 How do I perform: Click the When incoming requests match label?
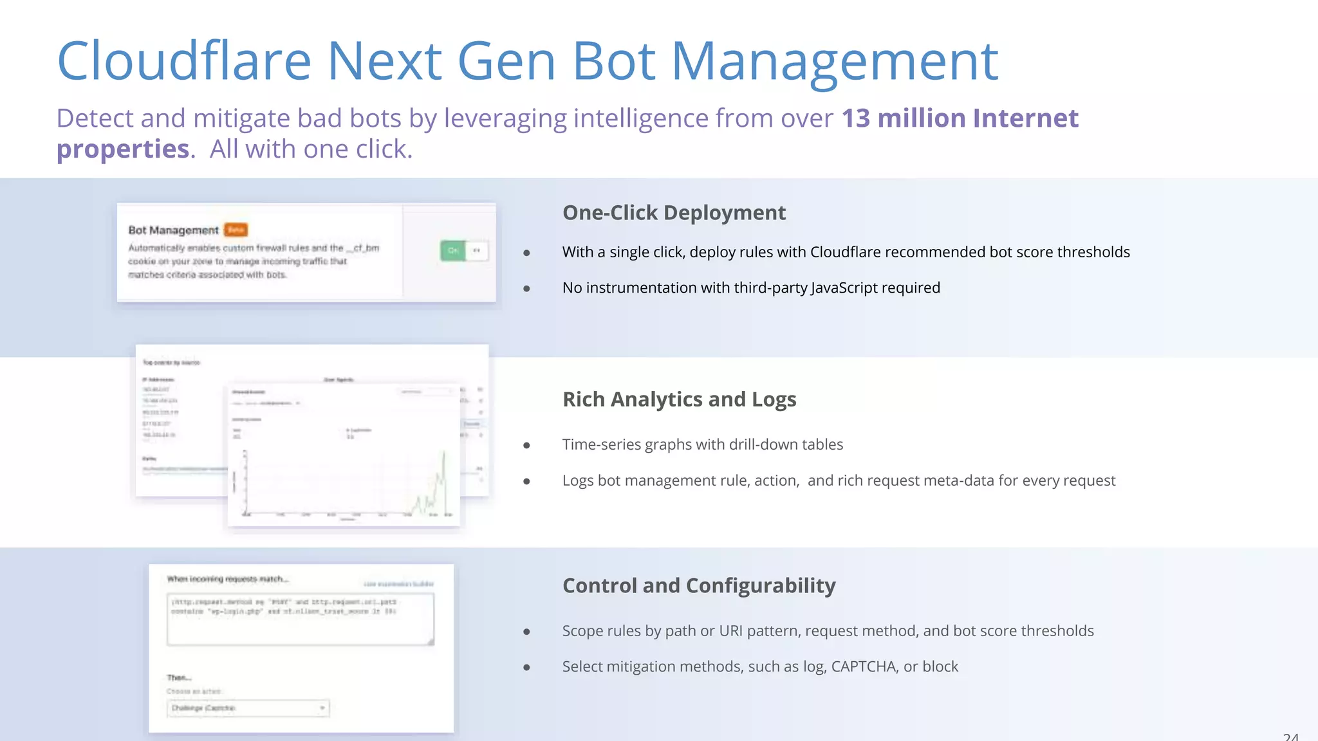(x=227, y=579)
